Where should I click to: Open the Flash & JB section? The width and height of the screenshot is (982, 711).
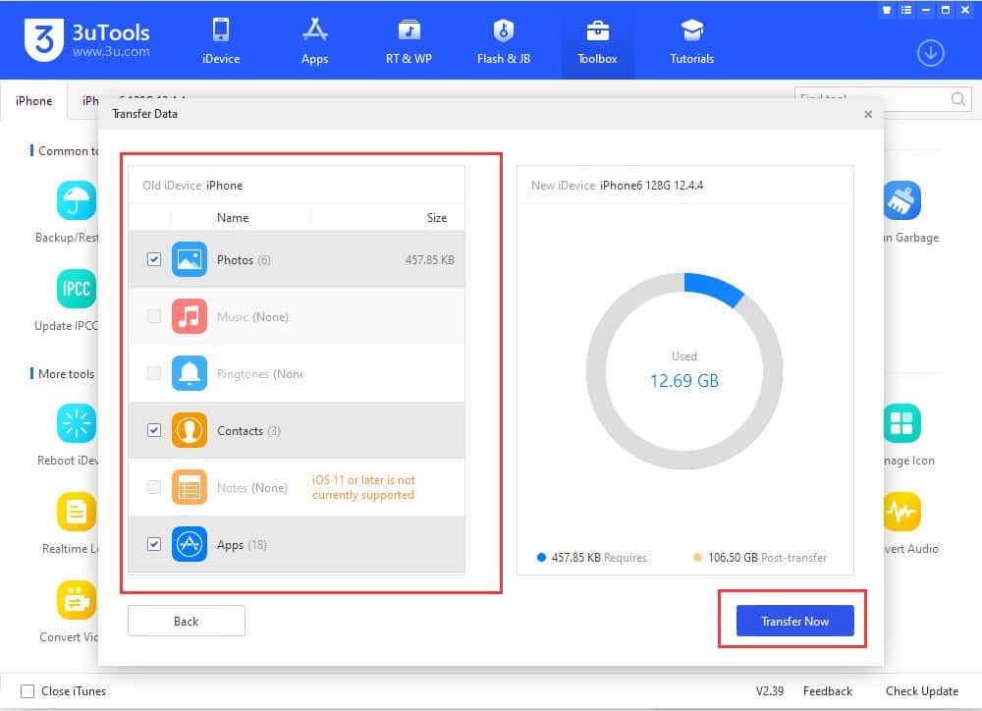click(503, 39)
